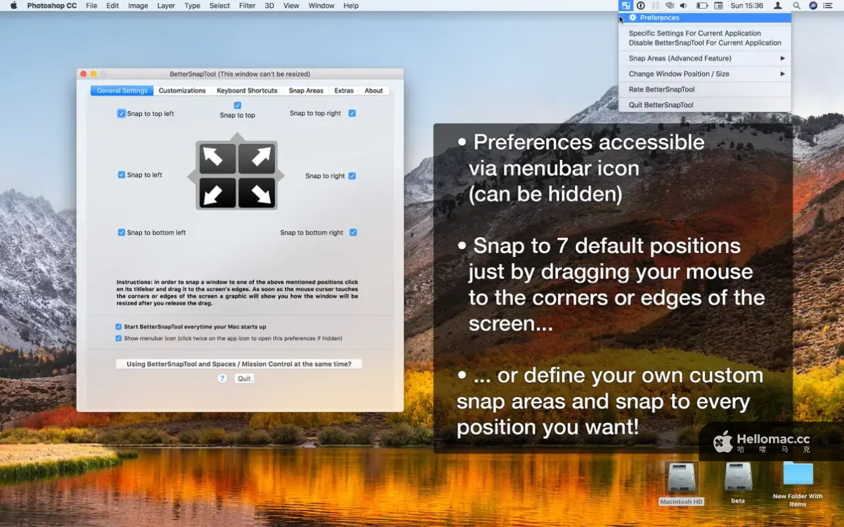Toggle the Snap to left checkbox

click(x=121, y=175)
